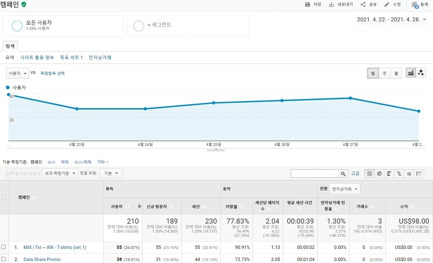
Task: Open the 전자상거래 tab
Action: click(x=100, y=58)
